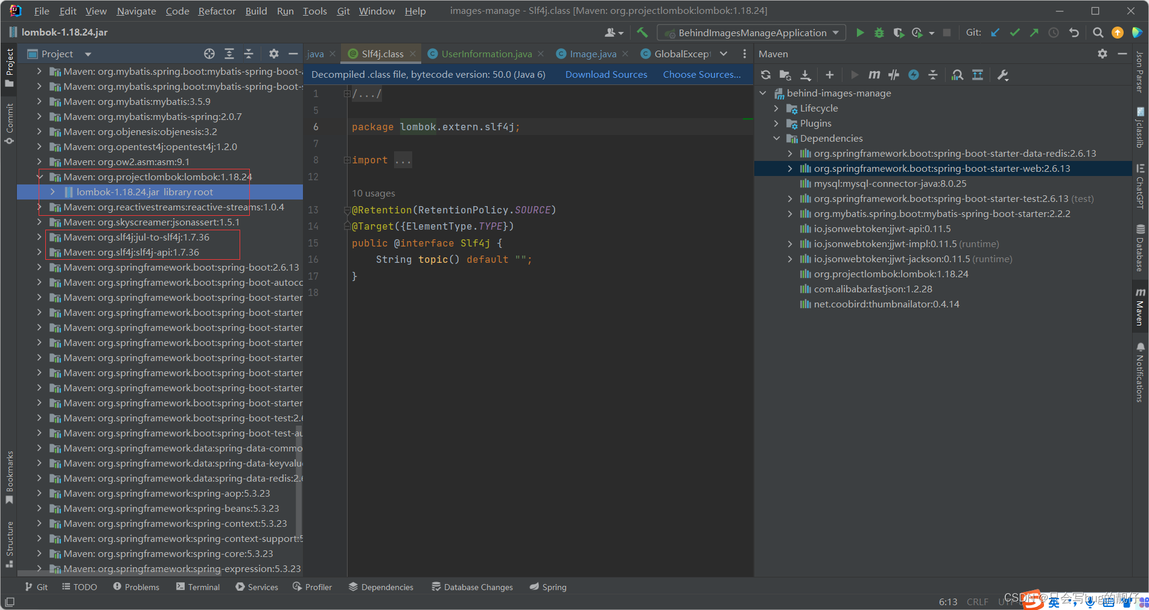
Task: Unfold the import block in editor
Action: 347,160
